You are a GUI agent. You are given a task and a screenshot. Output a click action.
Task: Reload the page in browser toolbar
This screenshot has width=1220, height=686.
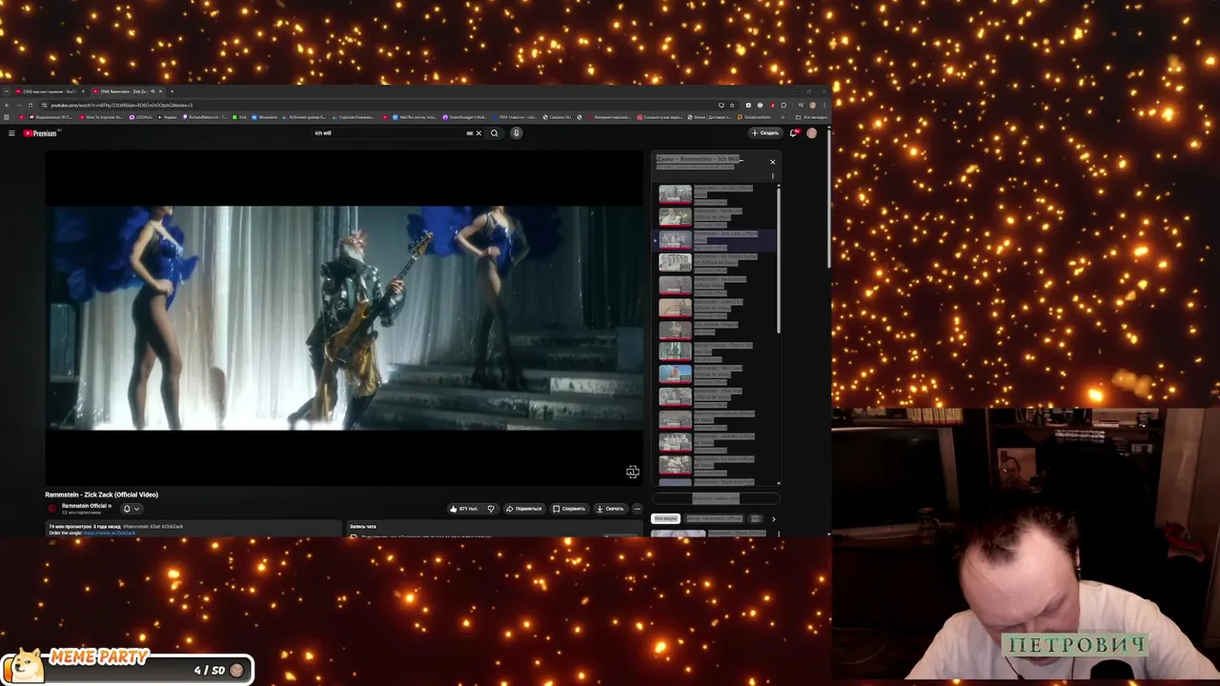click(30, 105)
